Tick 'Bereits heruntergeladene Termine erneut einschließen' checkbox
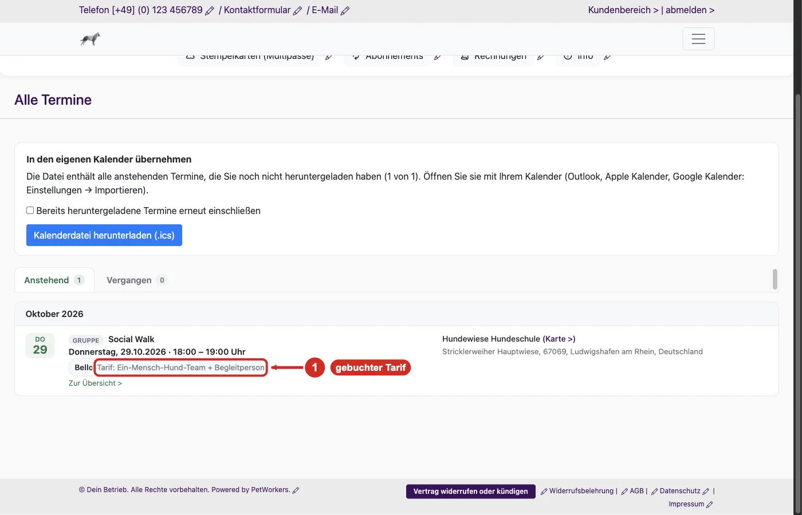 (x=30, y=211)
